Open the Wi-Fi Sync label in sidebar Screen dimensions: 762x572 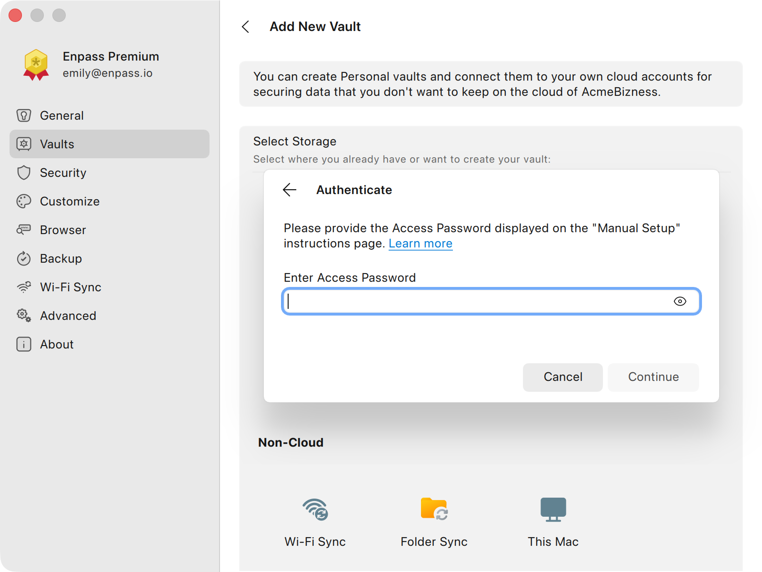tap(70, 287)
